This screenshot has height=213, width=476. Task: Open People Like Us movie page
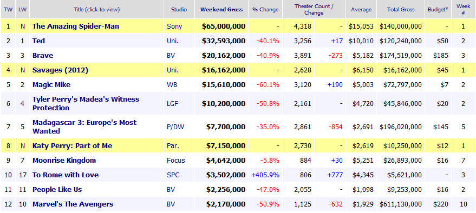pos(57,190)
